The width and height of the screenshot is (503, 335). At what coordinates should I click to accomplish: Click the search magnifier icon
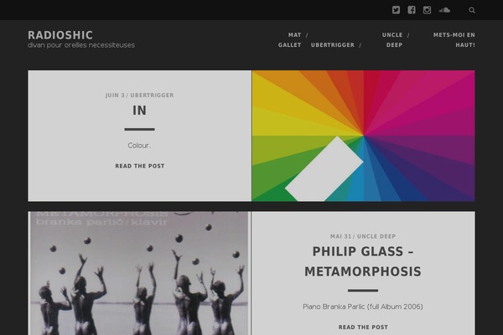[471, 10]
